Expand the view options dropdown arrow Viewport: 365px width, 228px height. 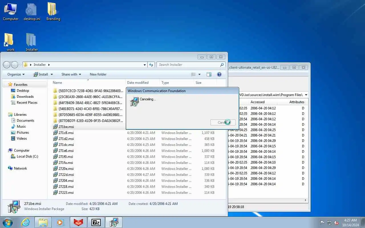point(199,74)
